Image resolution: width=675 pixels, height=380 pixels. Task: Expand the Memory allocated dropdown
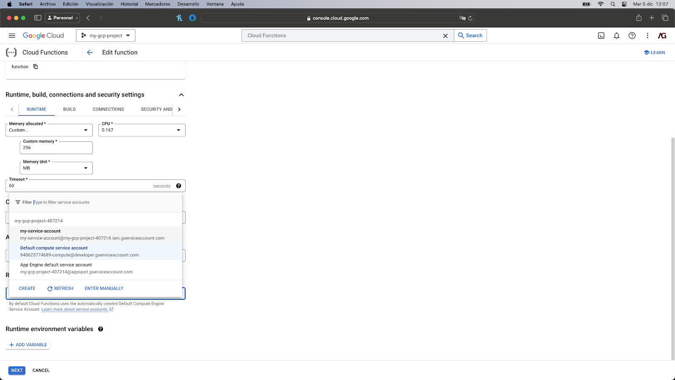point(49,130)
